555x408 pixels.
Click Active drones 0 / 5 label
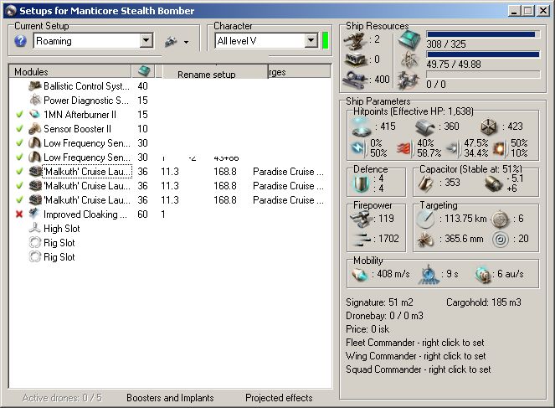point(62,398)
